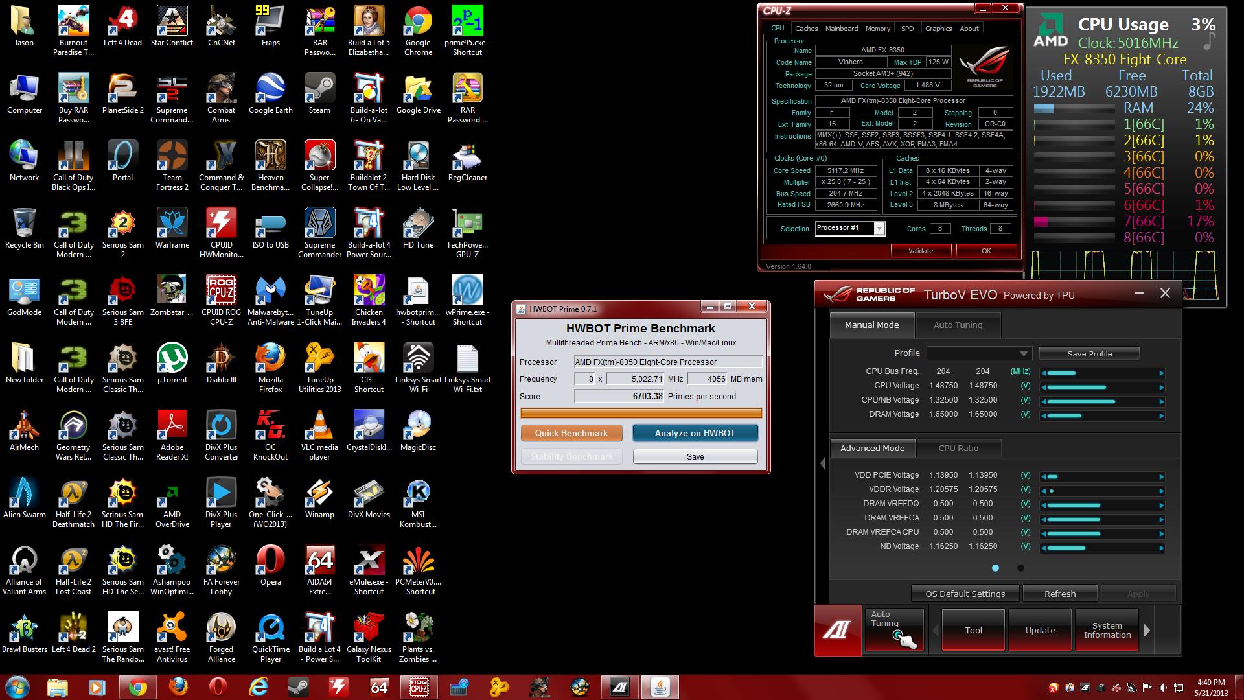Save the HWBOT Prime result
Viewport: 1244px width, 700px height.
[x=695, y=456]
